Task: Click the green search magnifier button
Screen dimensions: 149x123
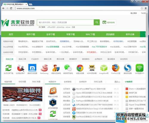Action: [x=97, y=22]
